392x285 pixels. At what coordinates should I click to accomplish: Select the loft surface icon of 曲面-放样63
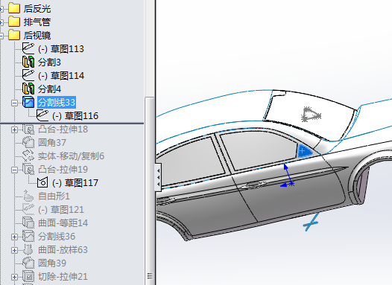[x=28, y=250]
